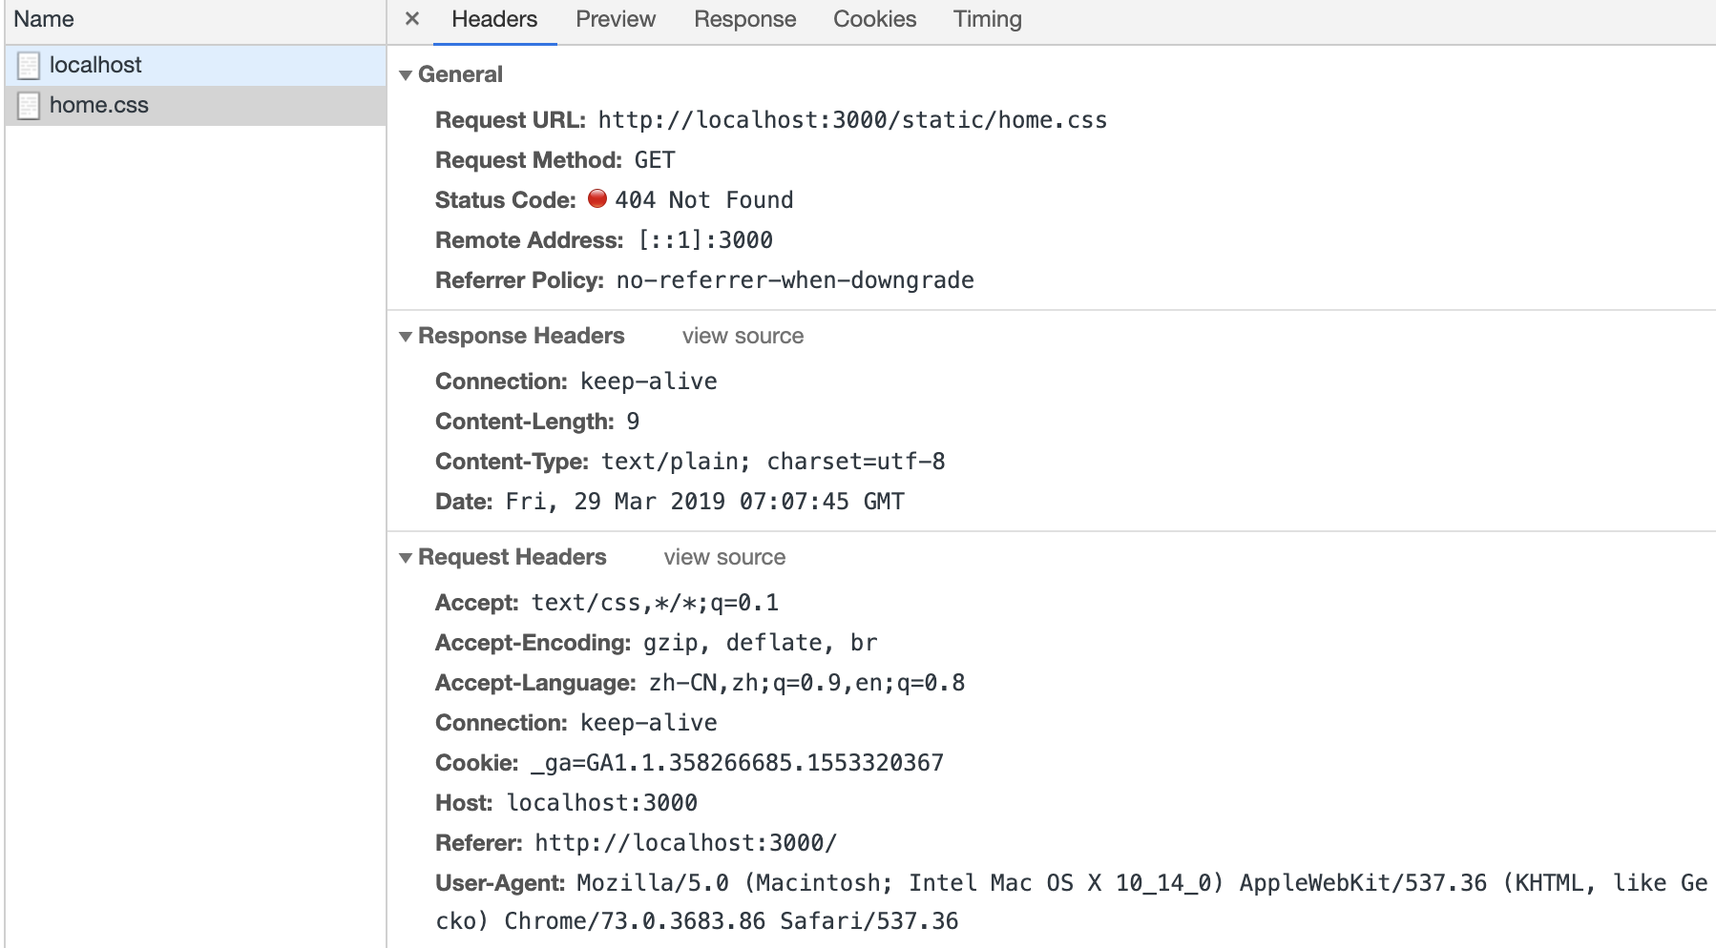Click the red 404 status indicator

(x=597, y=198)
